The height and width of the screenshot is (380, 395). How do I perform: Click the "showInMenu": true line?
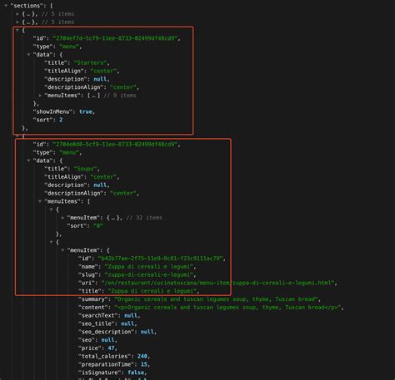point(64,111)
